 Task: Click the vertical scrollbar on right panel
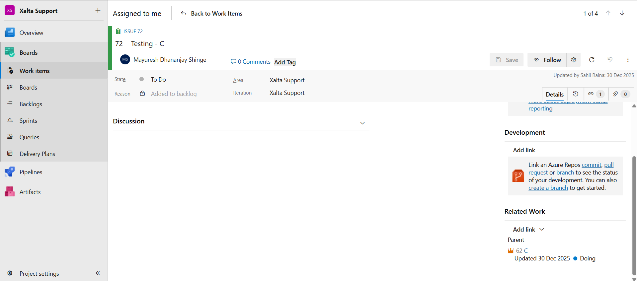634,216
